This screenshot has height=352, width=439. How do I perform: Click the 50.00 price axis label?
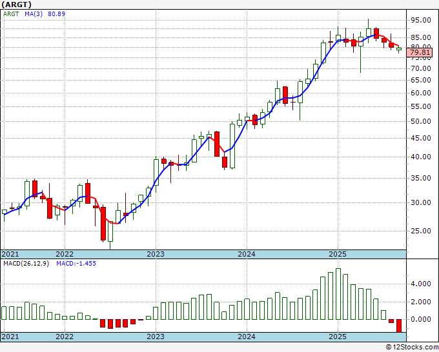[x=420, y=121]
